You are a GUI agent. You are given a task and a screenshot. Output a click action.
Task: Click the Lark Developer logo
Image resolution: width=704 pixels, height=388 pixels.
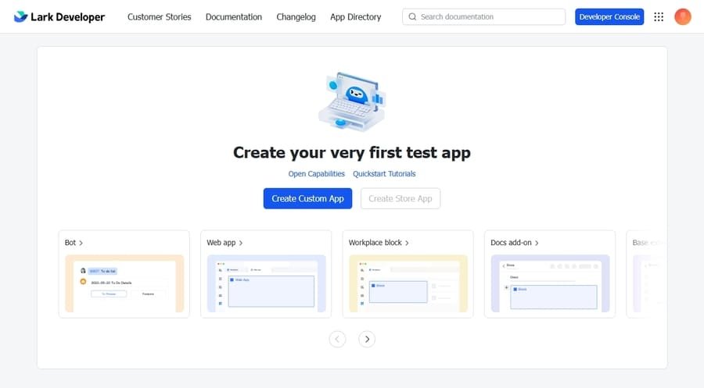[59, 16]
